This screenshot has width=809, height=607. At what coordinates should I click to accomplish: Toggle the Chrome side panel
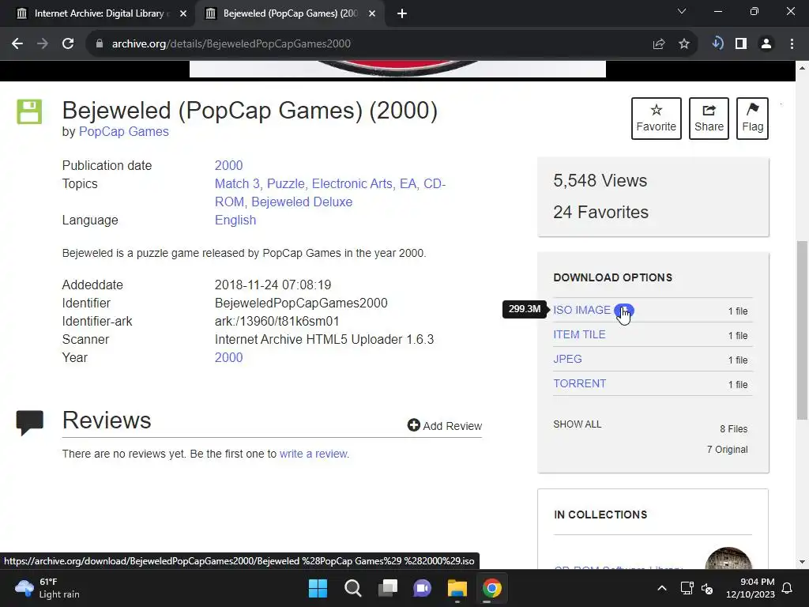click(741, 44)
